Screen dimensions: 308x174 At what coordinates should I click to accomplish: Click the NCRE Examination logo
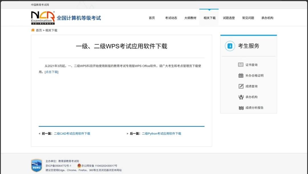click(x=43, y=18)
